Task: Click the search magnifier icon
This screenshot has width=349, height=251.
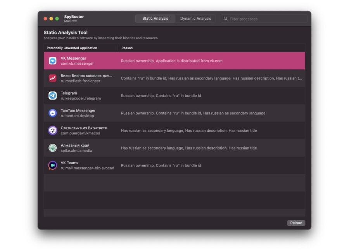Action: pyautogui.click(x=225, y=19)
